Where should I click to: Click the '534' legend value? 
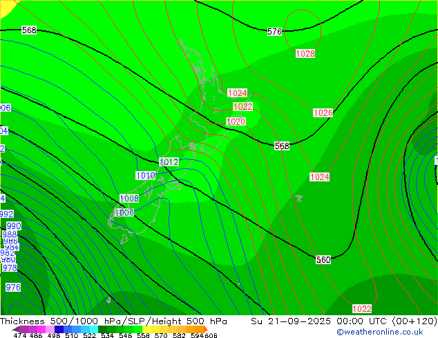click(x=107, y=335)
